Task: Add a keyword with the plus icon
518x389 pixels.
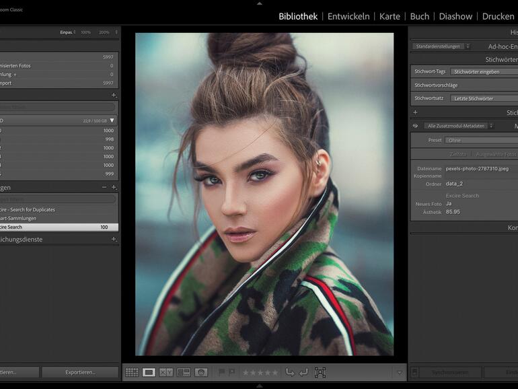Action: coord(415,112)
